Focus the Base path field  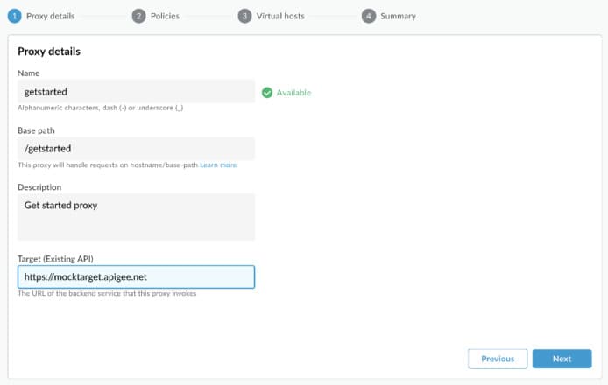point(136,149)
